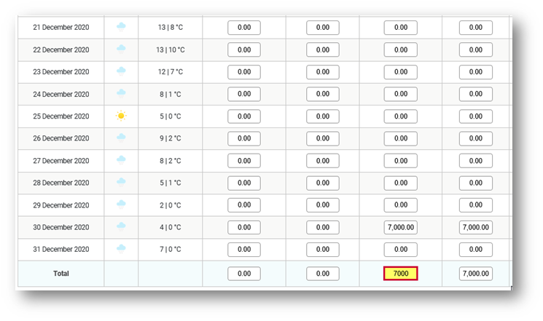The width and height of the screenshot is (543, 321).
Task: Click the snow cloud icon for 30 December
Action: tap(121, 227)
